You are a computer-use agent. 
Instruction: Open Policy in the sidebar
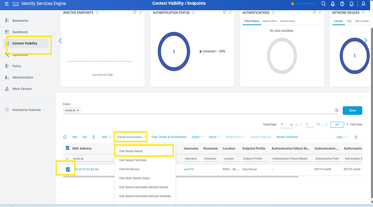point(17,66)
